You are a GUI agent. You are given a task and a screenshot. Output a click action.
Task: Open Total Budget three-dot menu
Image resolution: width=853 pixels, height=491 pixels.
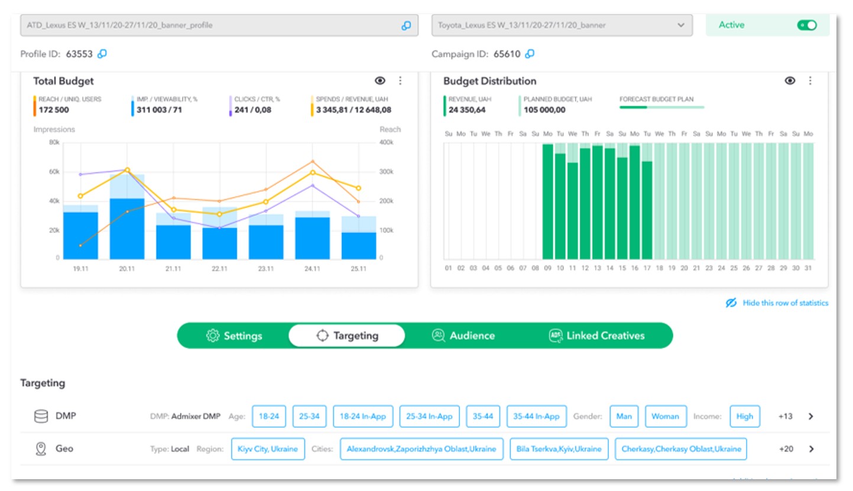pos(400,81)
